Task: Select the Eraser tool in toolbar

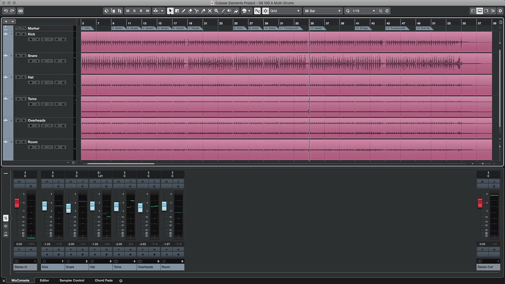Action: 190,11
